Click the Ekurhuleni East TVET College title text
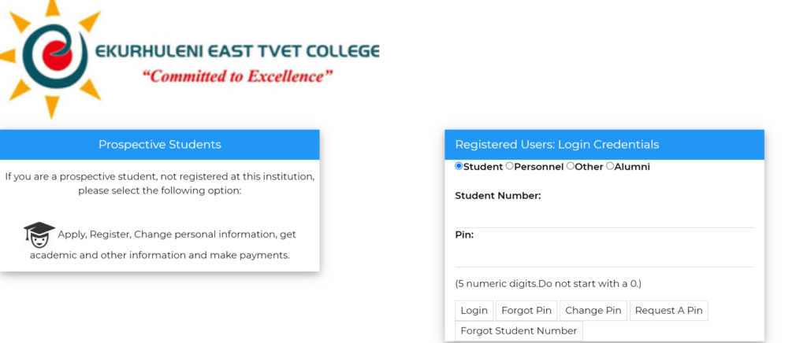 (x=238, y=52)
